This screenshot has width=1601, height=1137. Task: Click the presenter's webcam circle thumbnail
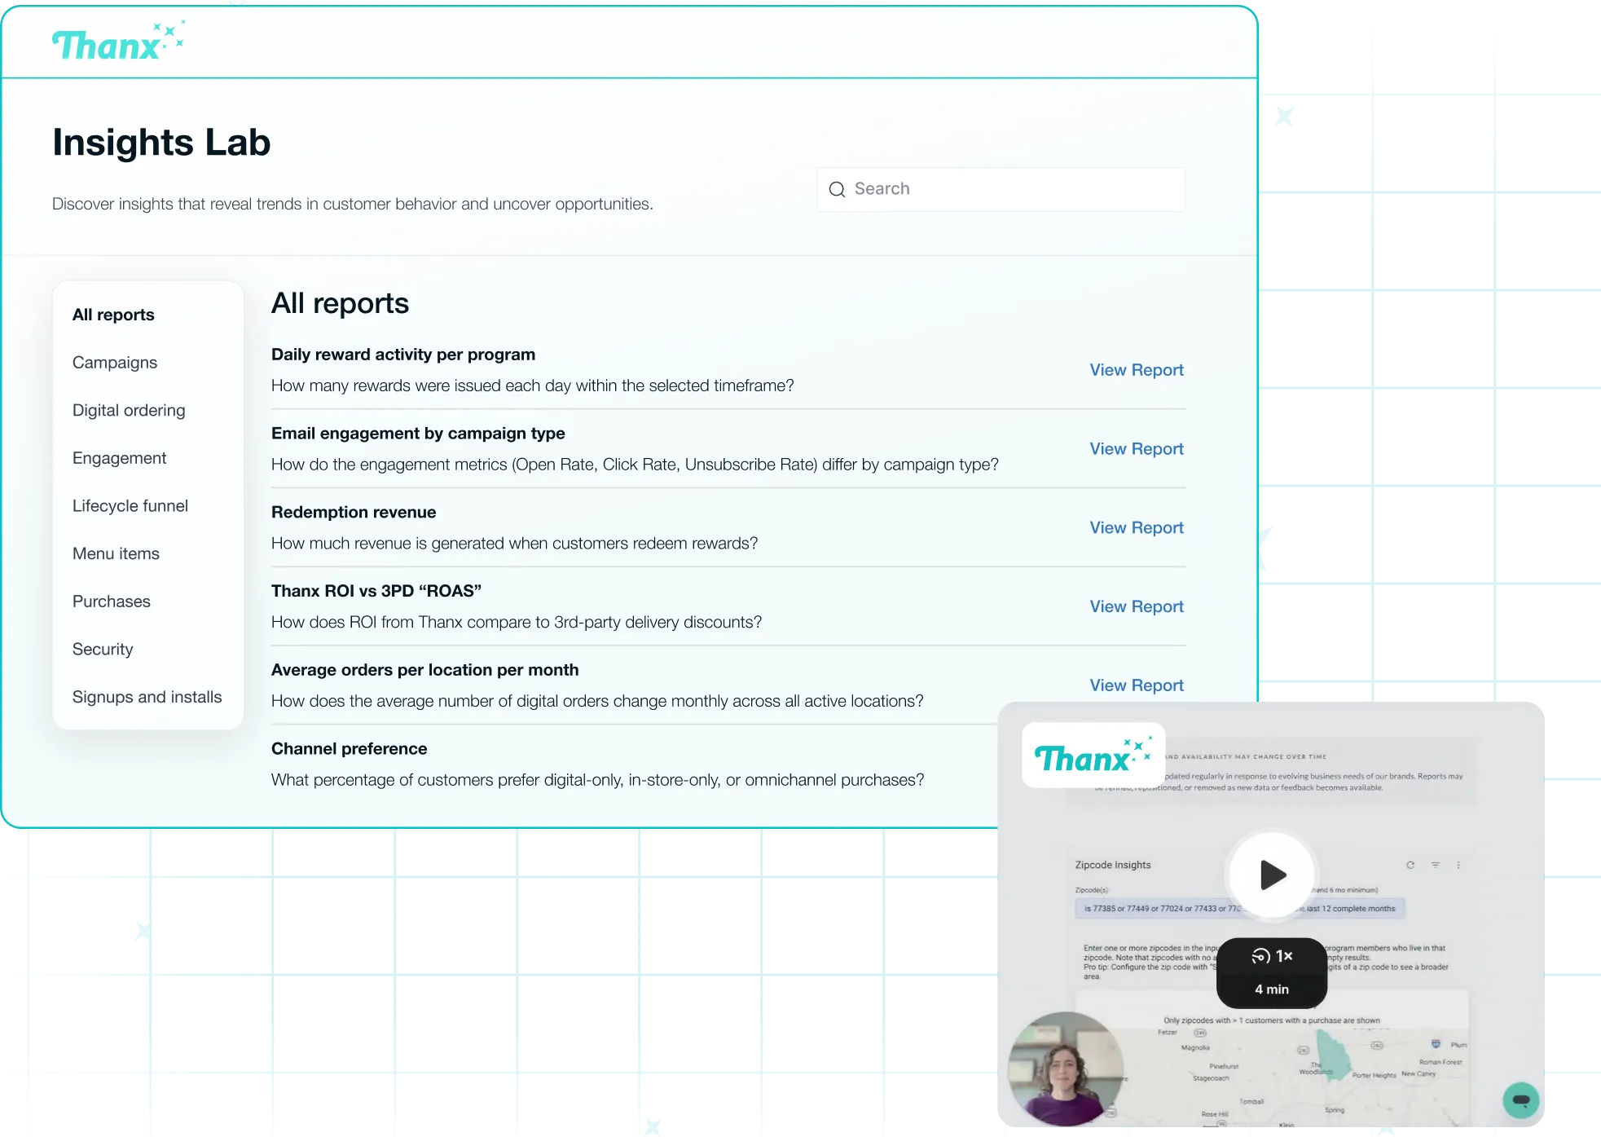point(1065,1069)
